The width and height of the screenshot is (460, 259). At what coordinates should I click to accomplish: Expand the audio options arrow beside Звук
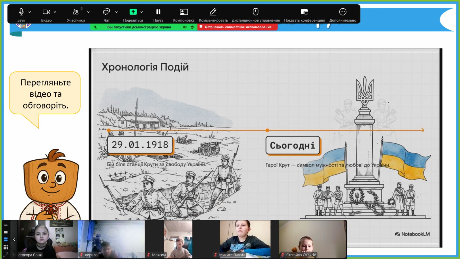click(30, 12)
